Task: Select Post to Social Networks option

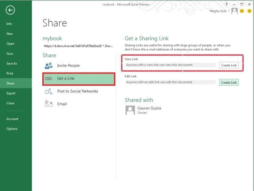Action: (x=79, y=91)
